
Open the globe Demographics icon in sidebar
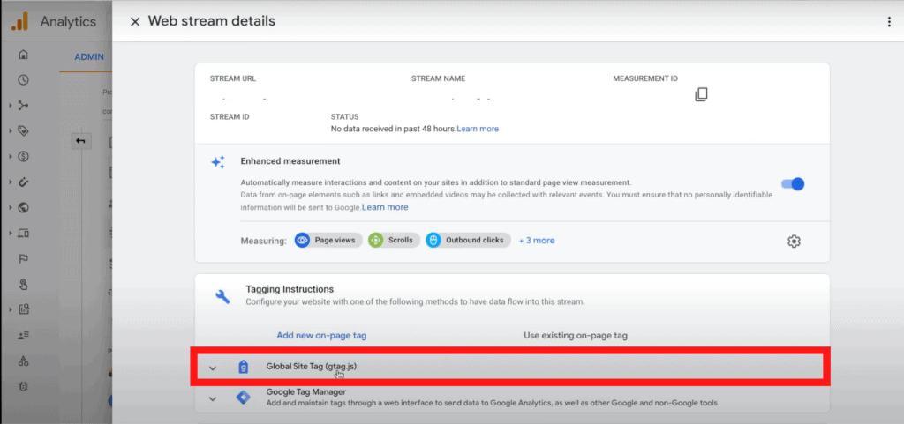24,208
